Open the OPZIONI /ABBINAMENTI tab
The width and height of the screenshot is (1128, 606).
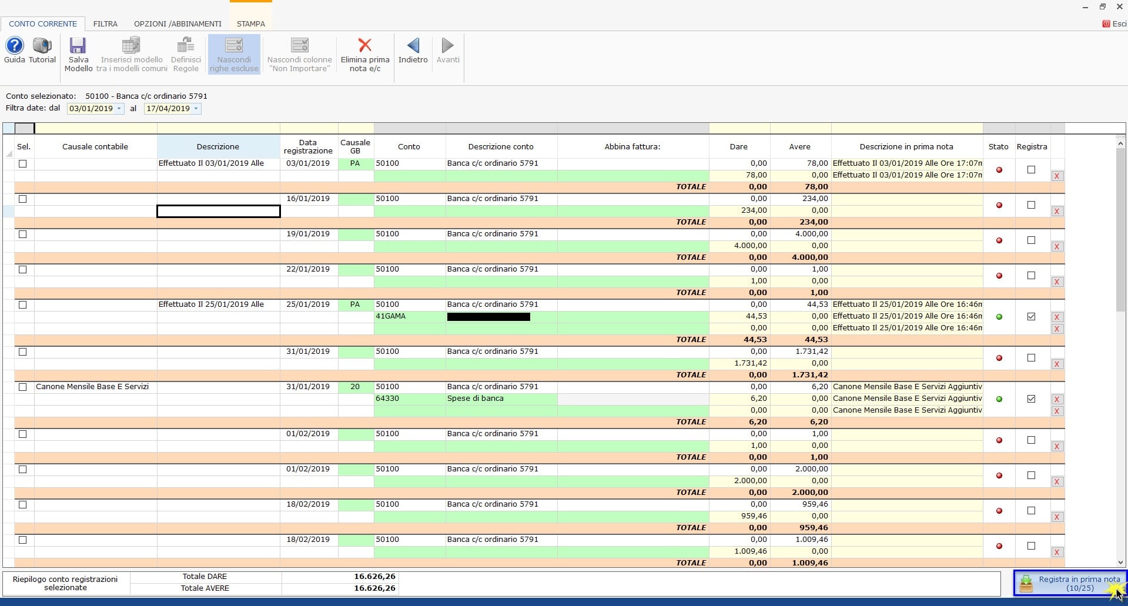pos(178,24)
